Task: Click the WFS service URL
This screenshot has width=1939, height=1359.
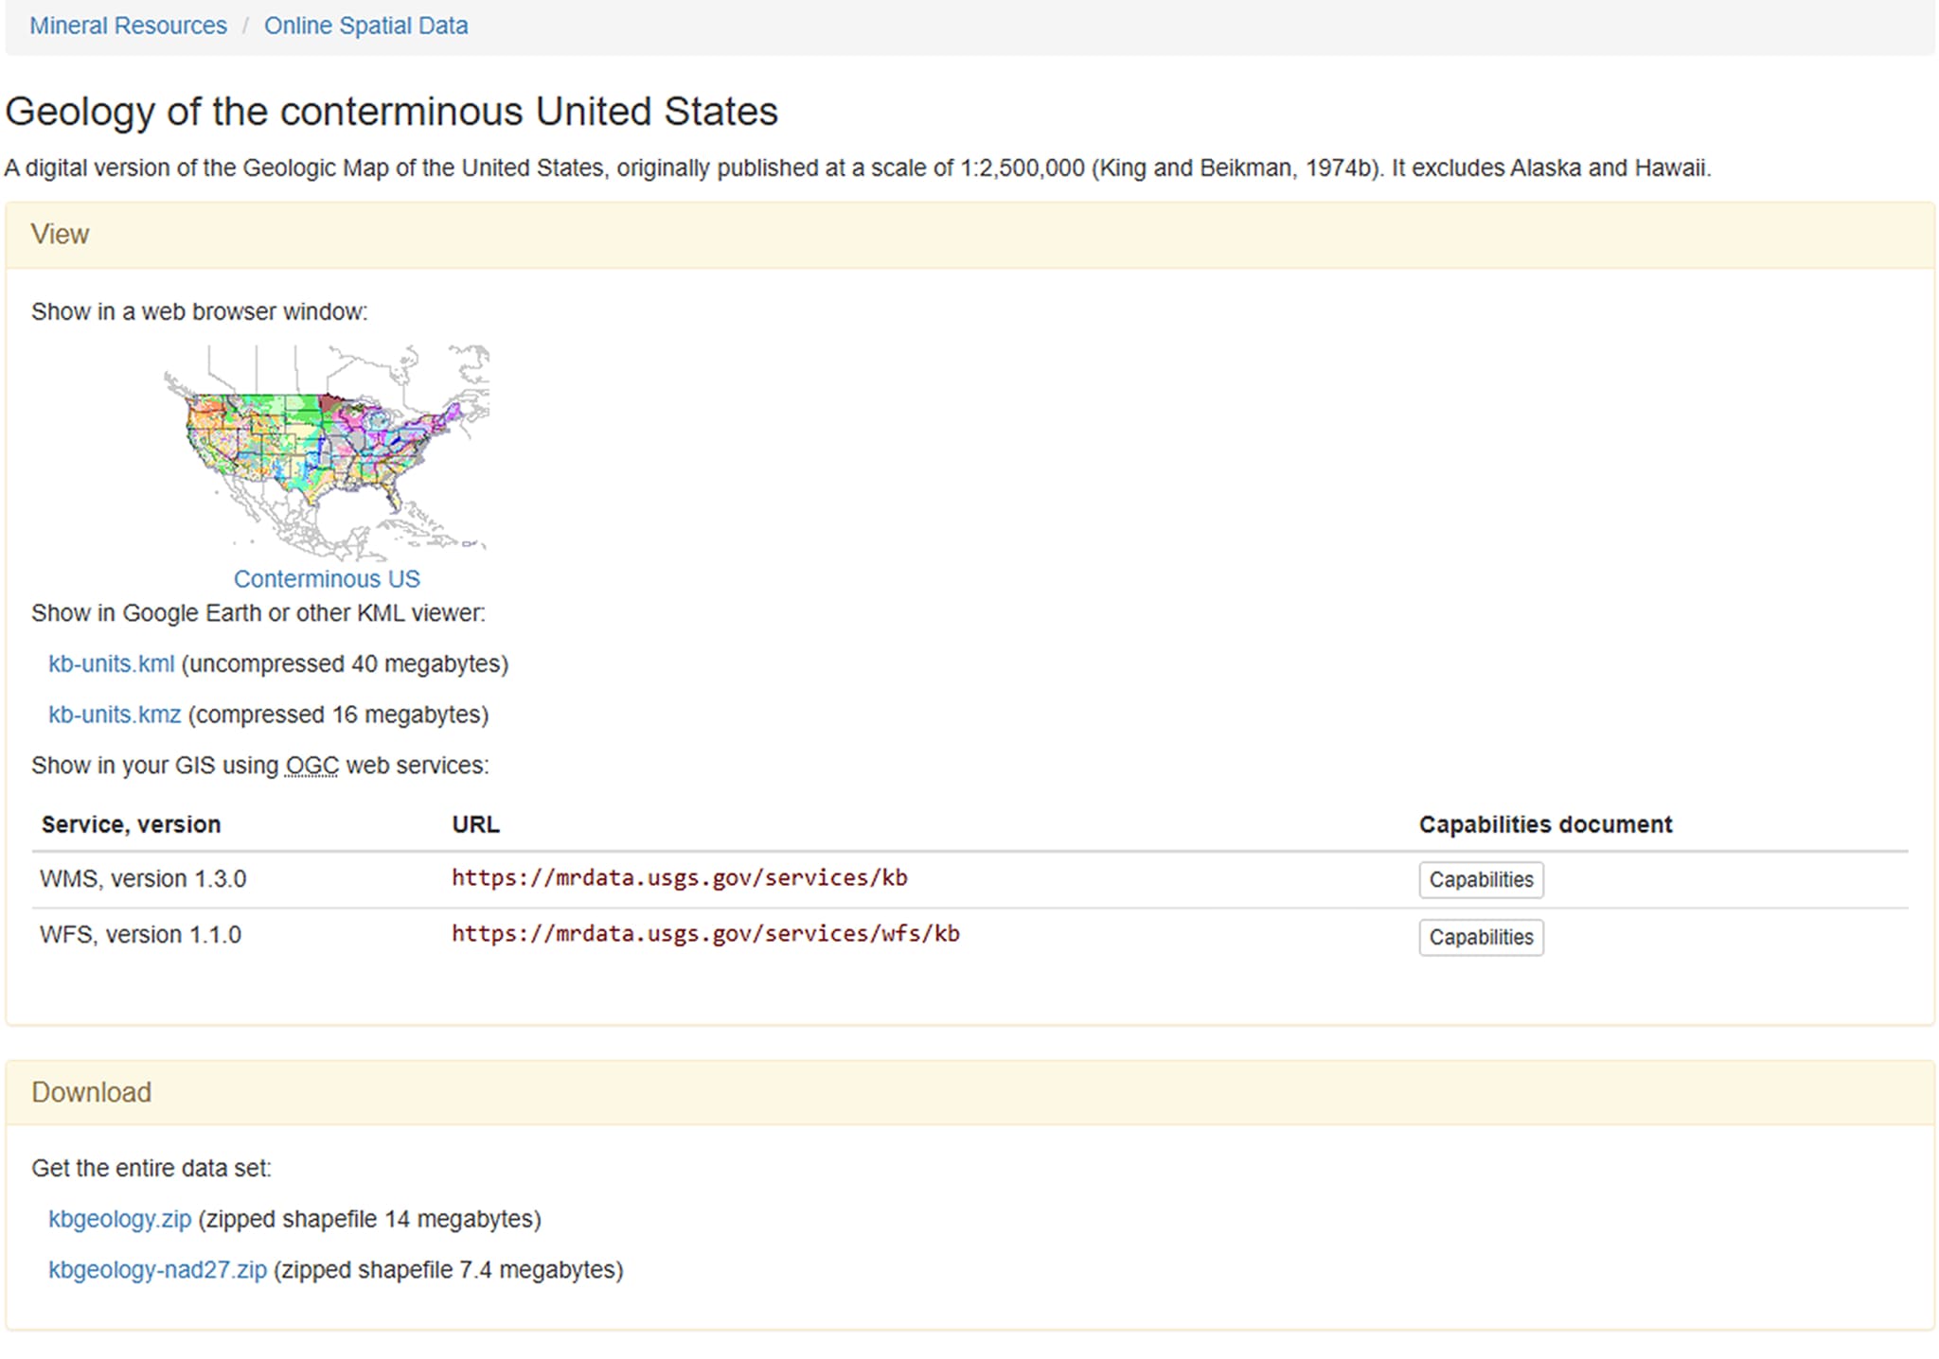Action: coord(705,934)
